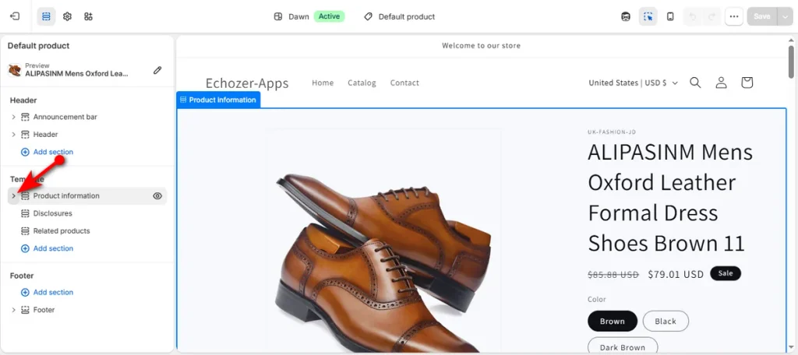Viewport: 798px width, 355px height.
Task: Add section under Footer group
Action: (47, 293)
